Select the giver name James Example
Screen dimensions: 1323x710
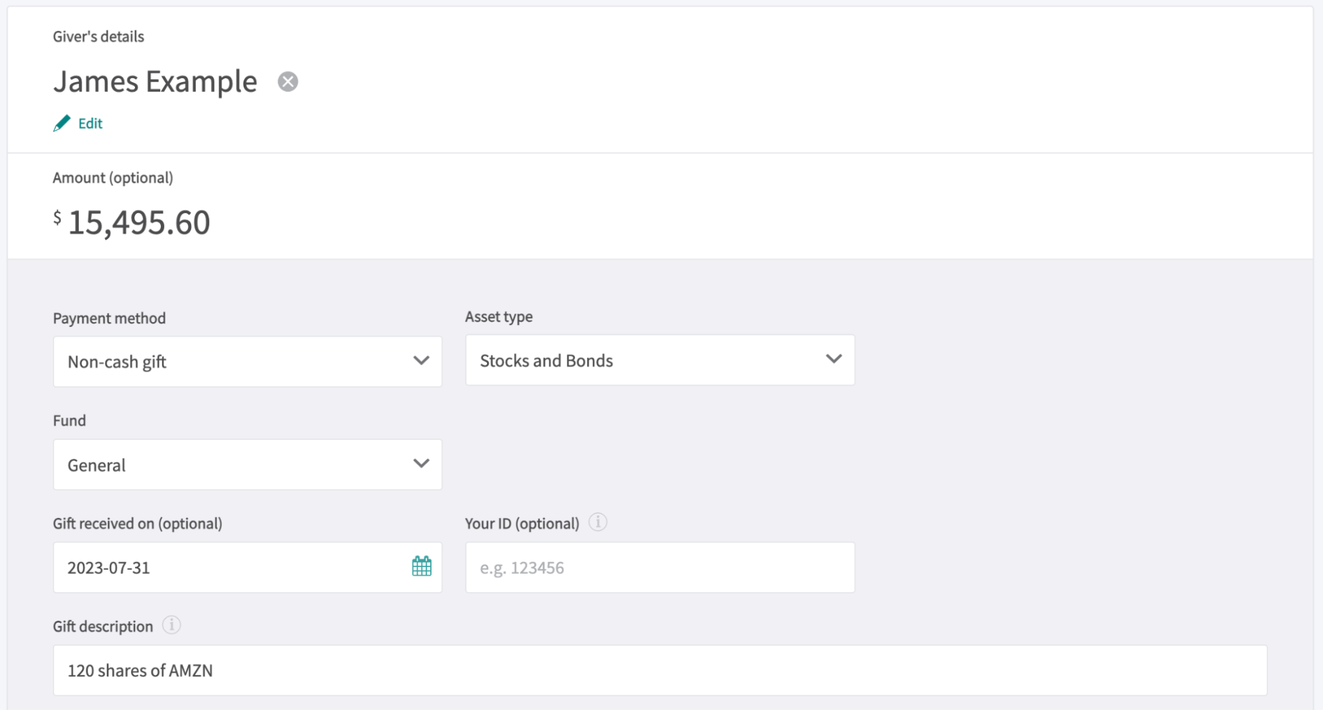pos(155,81)
